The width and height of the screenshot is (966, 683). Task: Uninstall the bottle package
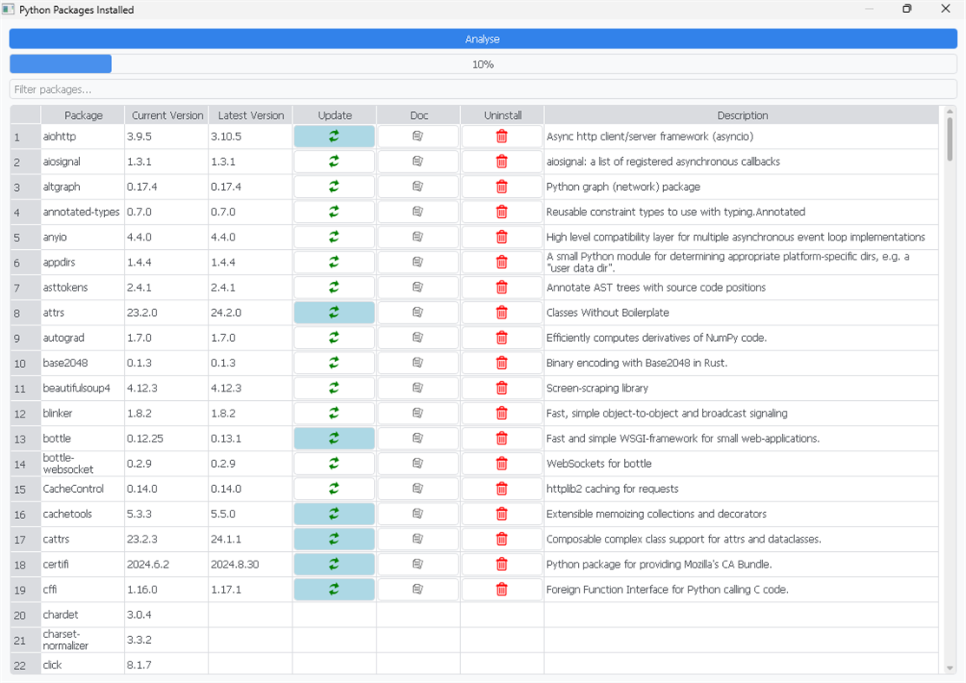(502, 438)
